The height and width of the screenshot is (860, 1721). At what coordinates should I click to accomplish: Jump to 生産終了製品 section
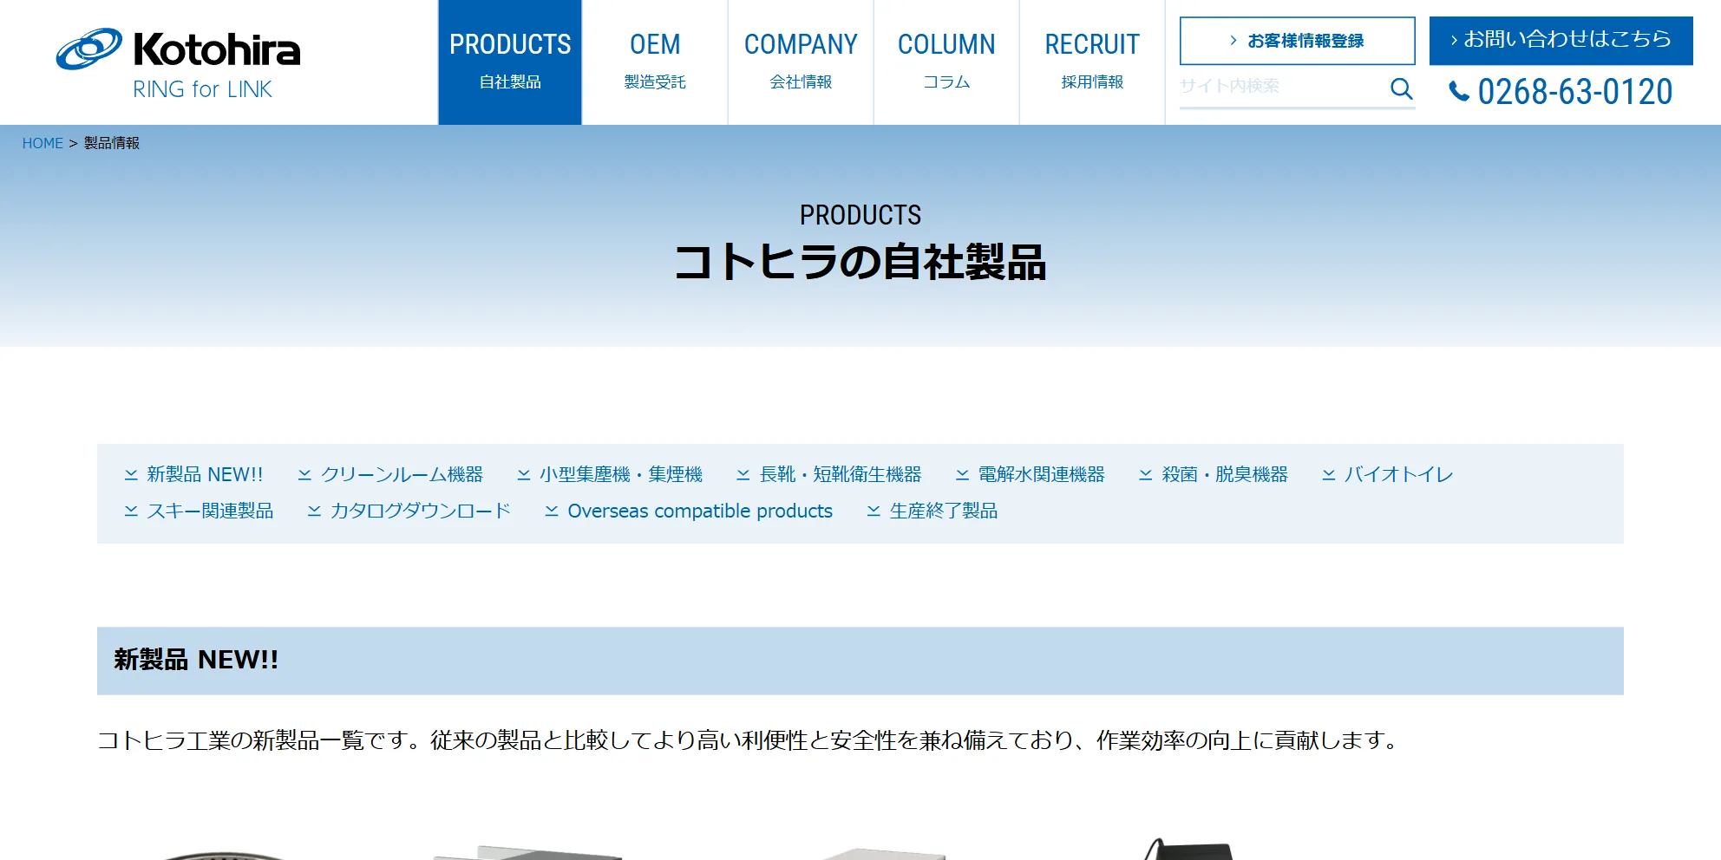pyautogui.click(x=944, y=511)
